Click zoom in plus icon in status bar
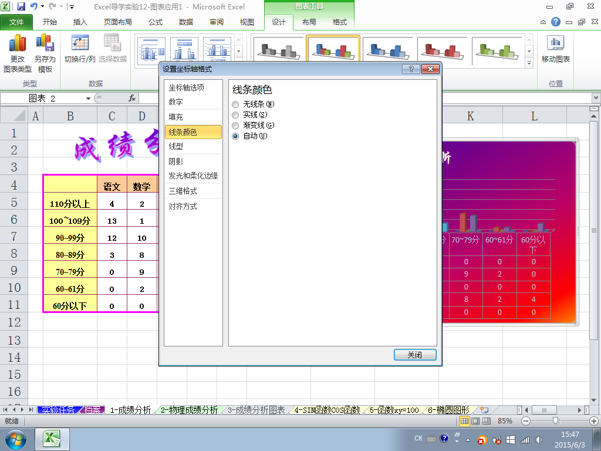This screenshot has height=451, width=601. (594, 421)
